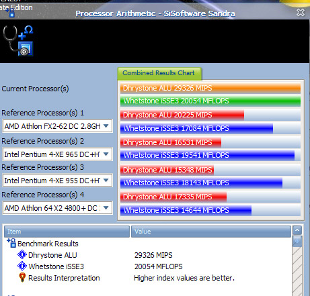This screenshot has height=296, width=310.
Task: Click the 29326 MIPS value cell
Action: click(153, 255)
